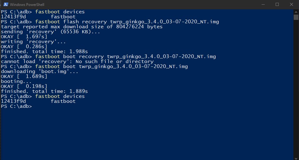Screen dimensions: 299x160
Task: Click the empty bottom "PS C:\adb>" prompt
Action: click(16, 106)
